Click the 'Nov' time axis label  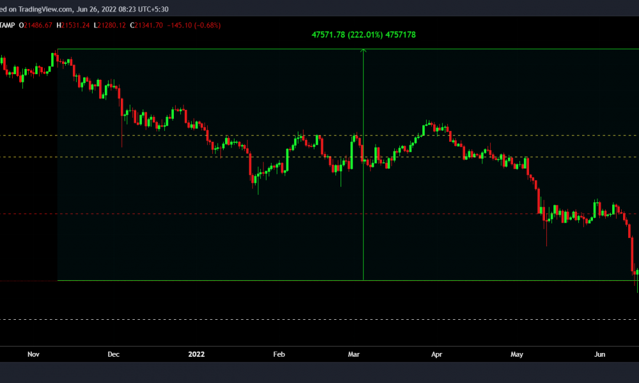[x=33, y=354]
